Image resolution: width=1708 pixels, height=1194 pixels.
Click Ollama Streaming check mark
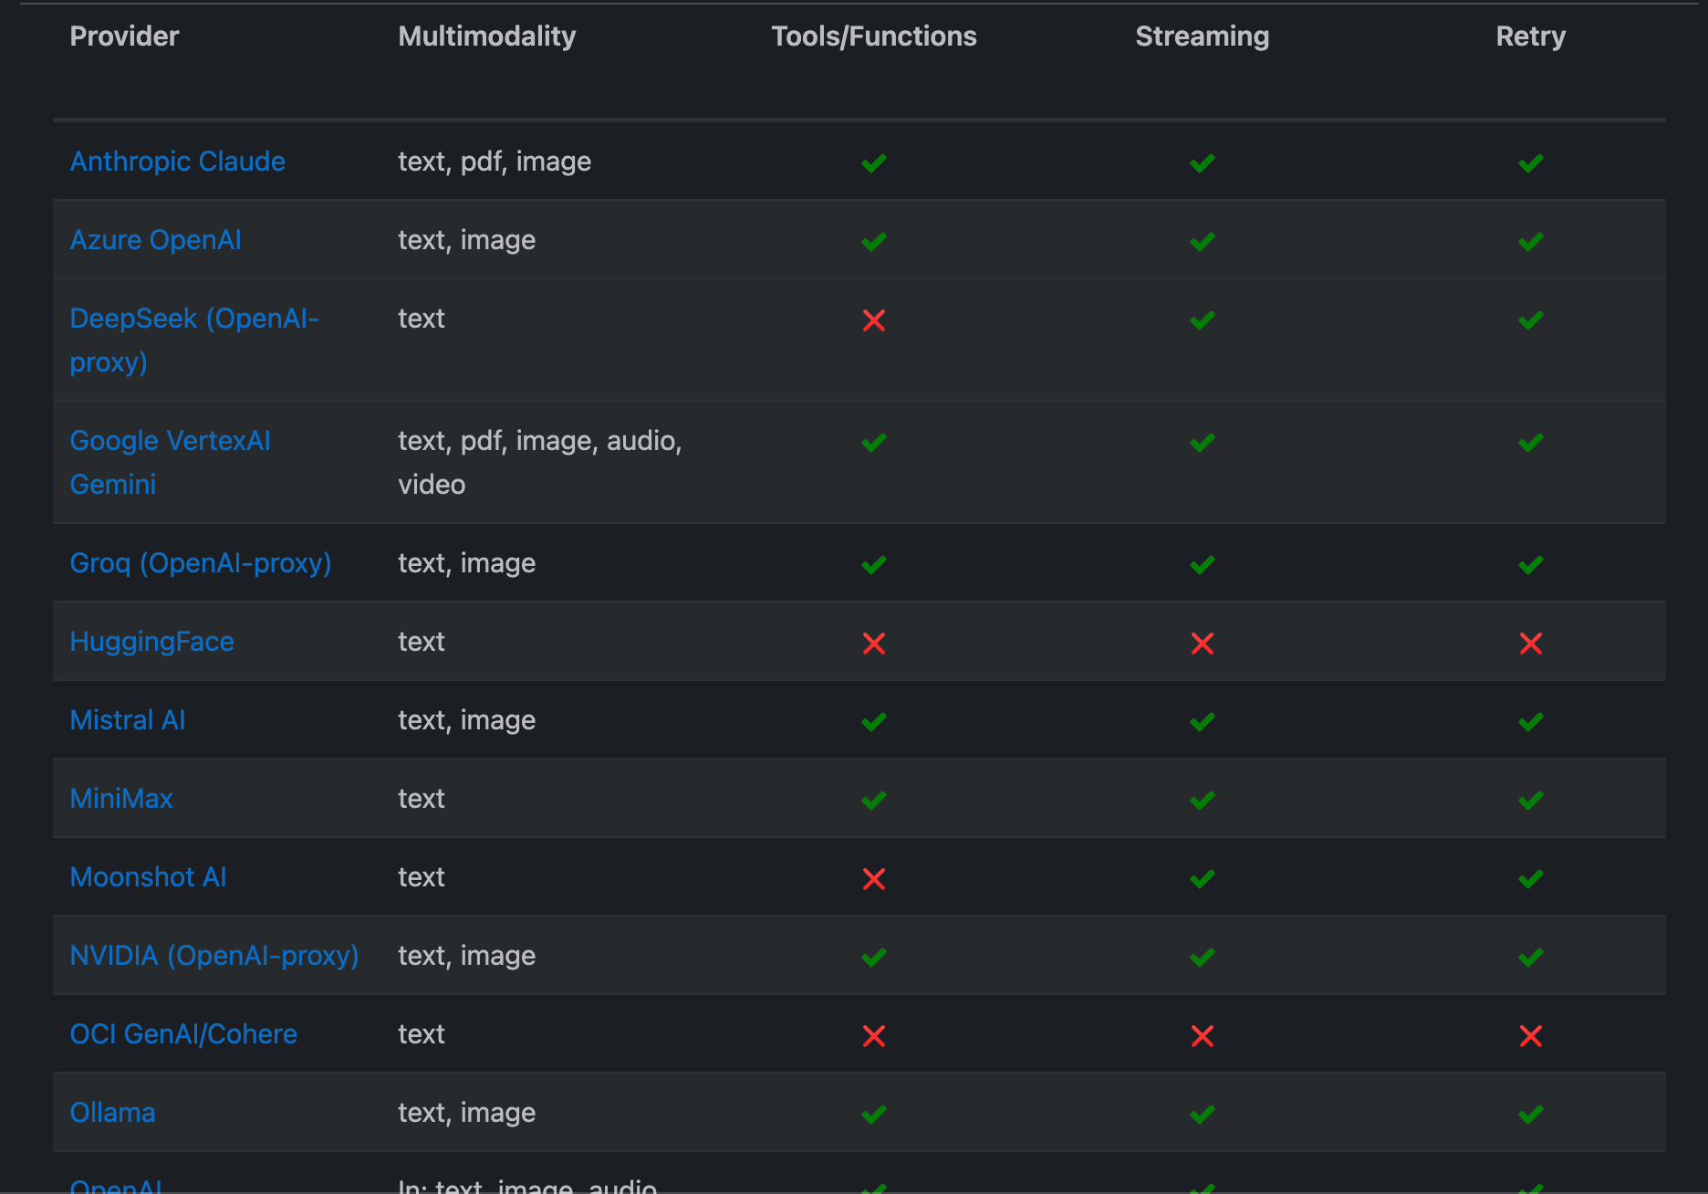point(1203,1115)
